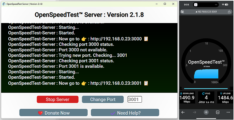Tap the server icon right of the progress bar
Screen dimensions: 234x120
tap(231, 88)
